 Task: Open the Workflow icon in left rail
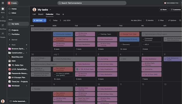click(x=3, y=27)
